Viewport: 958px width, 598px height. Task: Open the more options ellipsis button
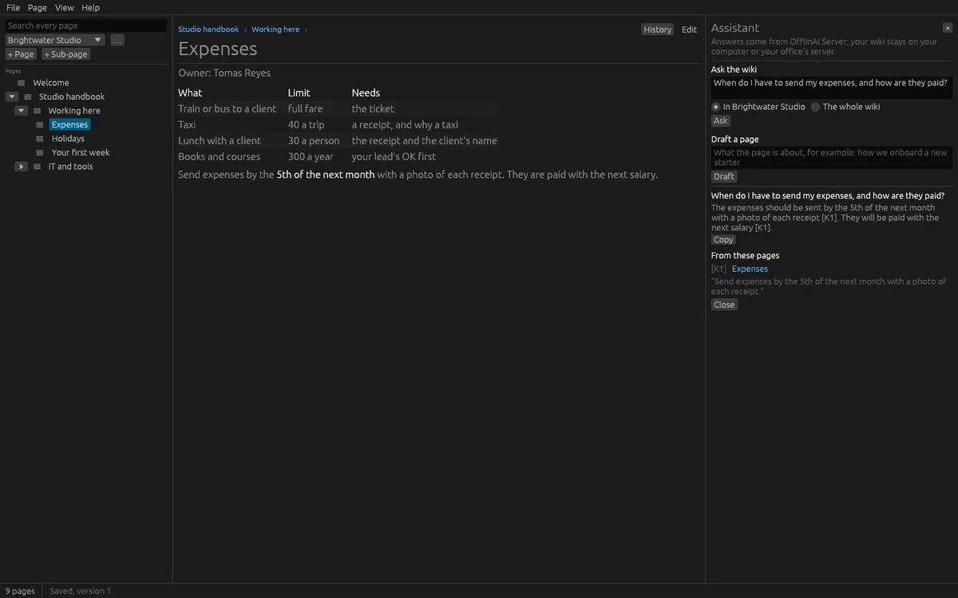[117, 40]
